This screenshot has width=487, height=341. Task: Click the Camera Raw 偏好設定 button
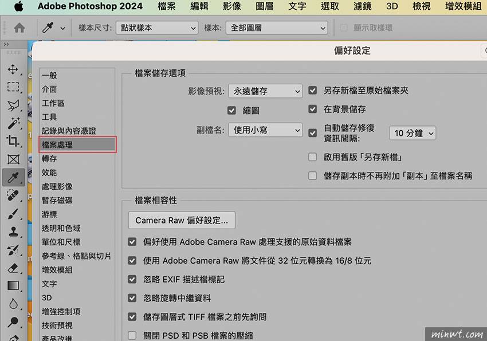[182, 220]
